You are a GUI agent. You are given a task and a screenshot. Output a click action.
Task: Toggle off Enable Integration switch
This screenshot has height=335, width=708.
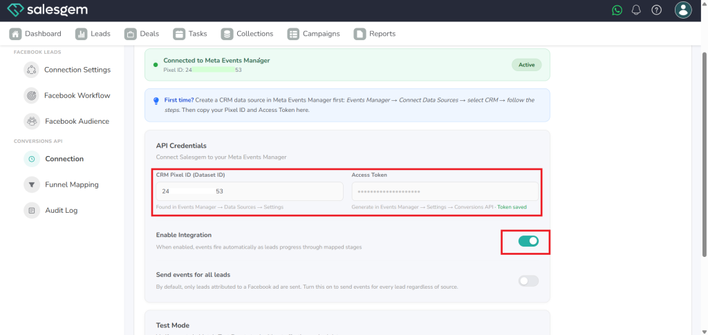(528, 241)
